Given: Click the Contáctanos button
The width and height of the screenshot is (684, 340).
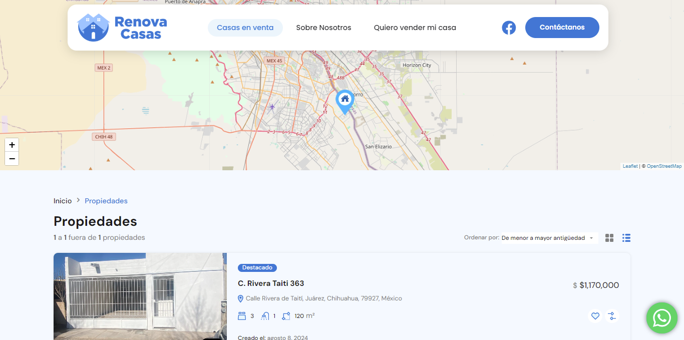Looking at the screenshot, I should click(x=562, y=28).
